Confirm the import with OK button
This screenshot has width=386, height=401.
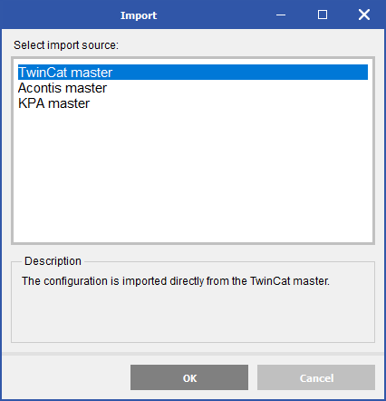pyautogui.click(x=189, y=377)
